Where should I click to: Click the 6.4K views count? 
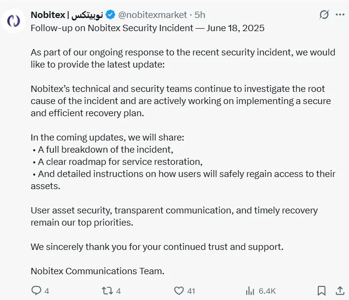pos(267,291)
